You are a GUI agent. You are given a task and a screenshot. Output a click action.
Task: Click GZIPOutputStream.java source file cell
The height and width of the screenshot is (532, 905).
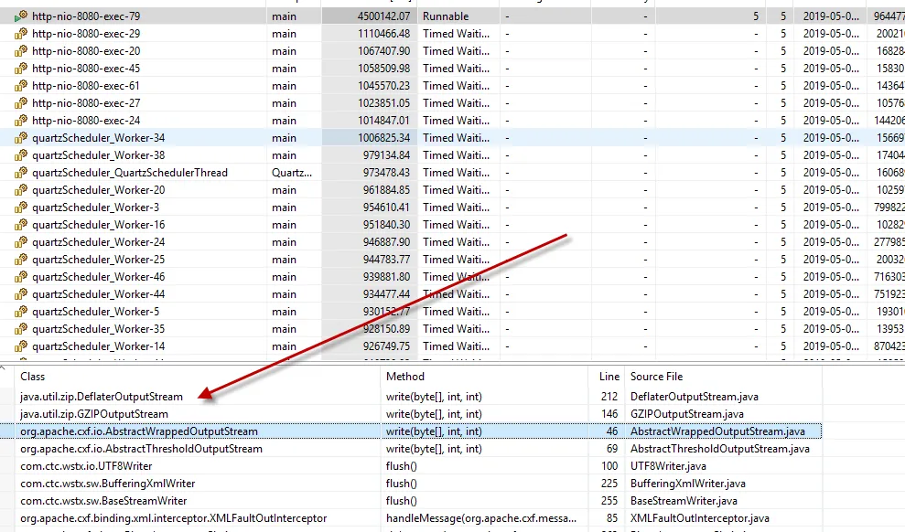point(687,414)
